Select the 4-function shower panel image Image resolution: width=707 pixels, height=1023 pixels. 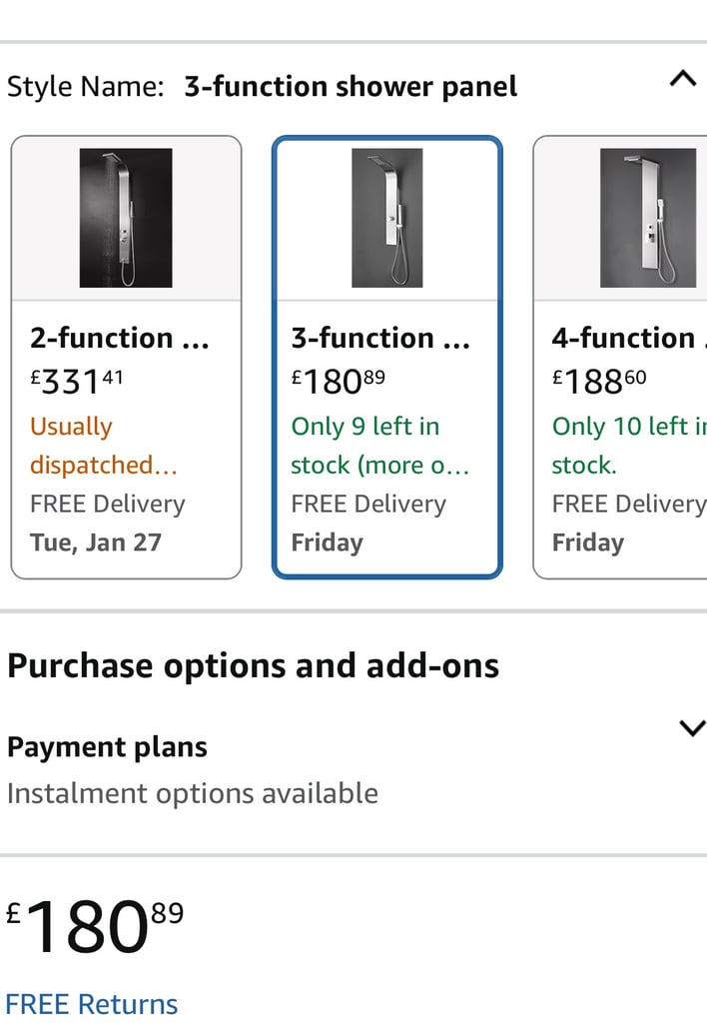pyautogui.click(x=648, y=218)
